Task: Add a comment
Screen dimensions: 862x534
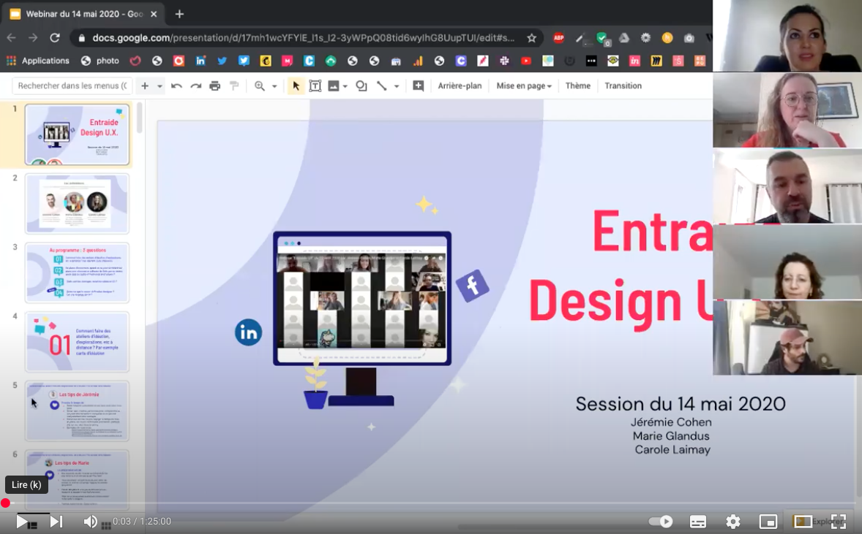Action: coord(419,85)
